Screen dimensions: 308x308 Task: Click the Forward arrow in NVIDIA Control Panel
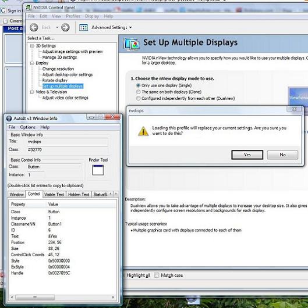tap(65, 27)
